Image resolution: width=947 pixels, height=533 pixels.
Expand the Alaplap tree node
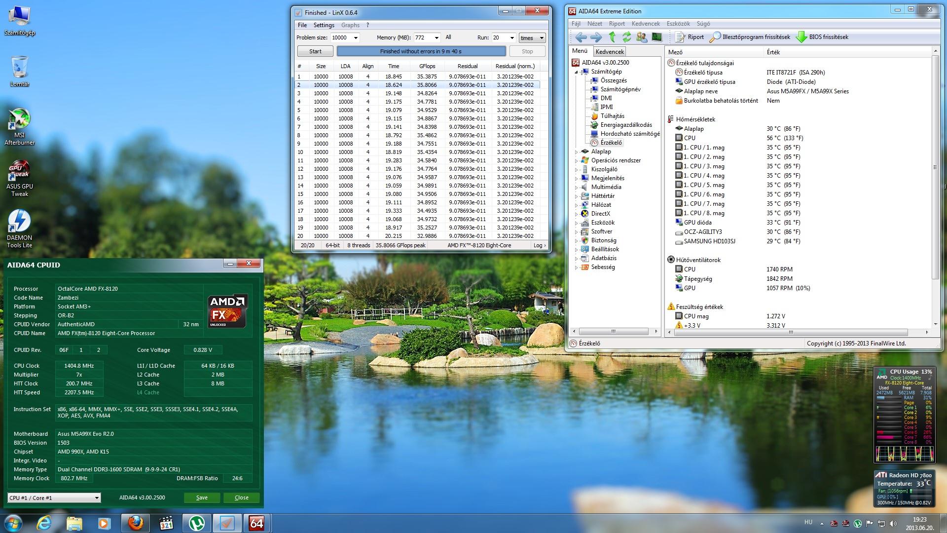click(576, 152)
